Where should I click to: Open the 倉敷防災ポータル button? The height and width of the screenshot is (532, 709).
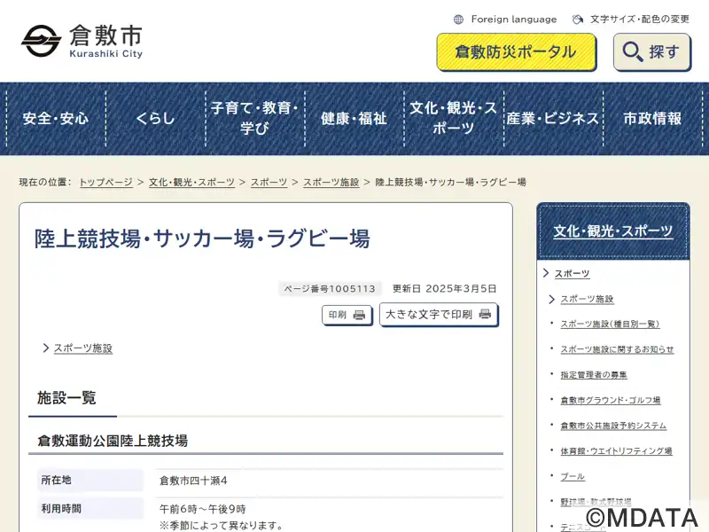516,52
